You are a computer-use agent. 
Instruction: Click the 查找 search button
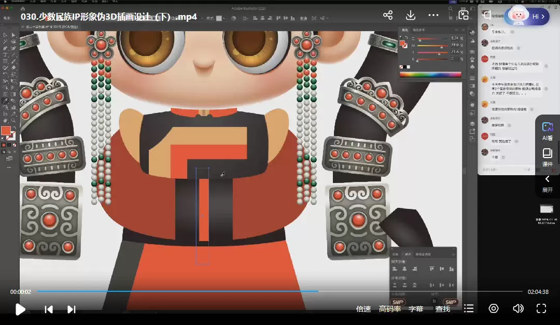pyautogui.click(x=443, y=309)
